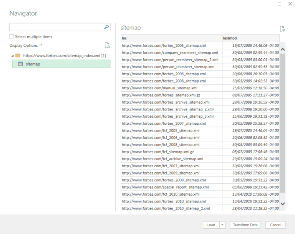
Task: Click the sitemap preview title
Action: tap(131, 28)
